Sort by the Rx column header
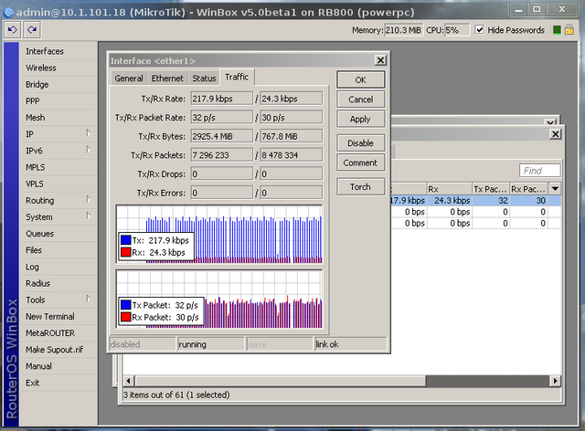 point(449,189)
